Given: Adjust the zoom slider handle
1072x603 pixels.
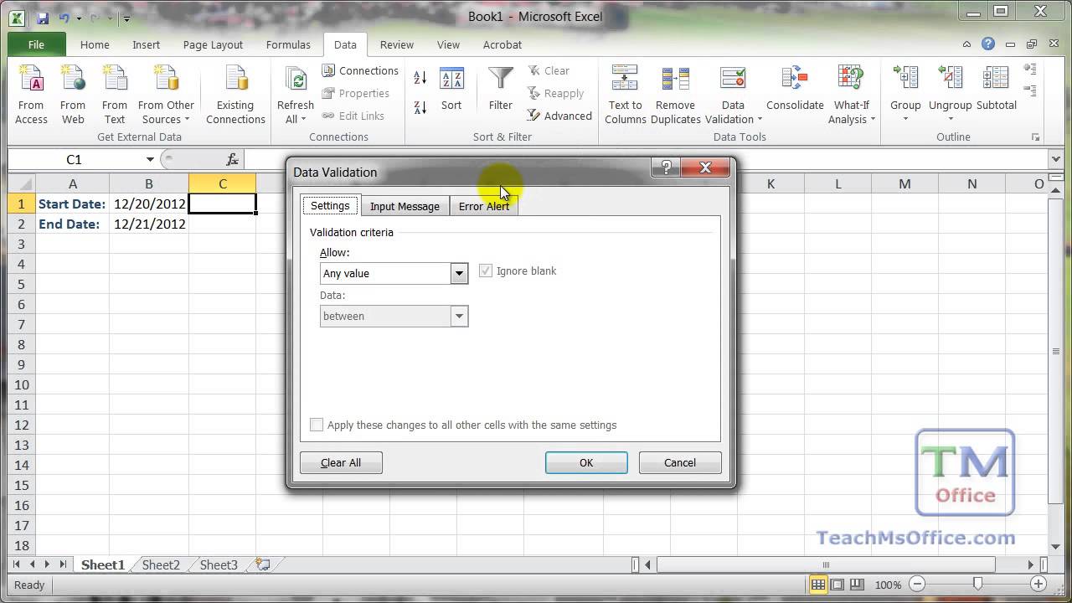Looking at the screenshot, I should click(x=977, y=585).
